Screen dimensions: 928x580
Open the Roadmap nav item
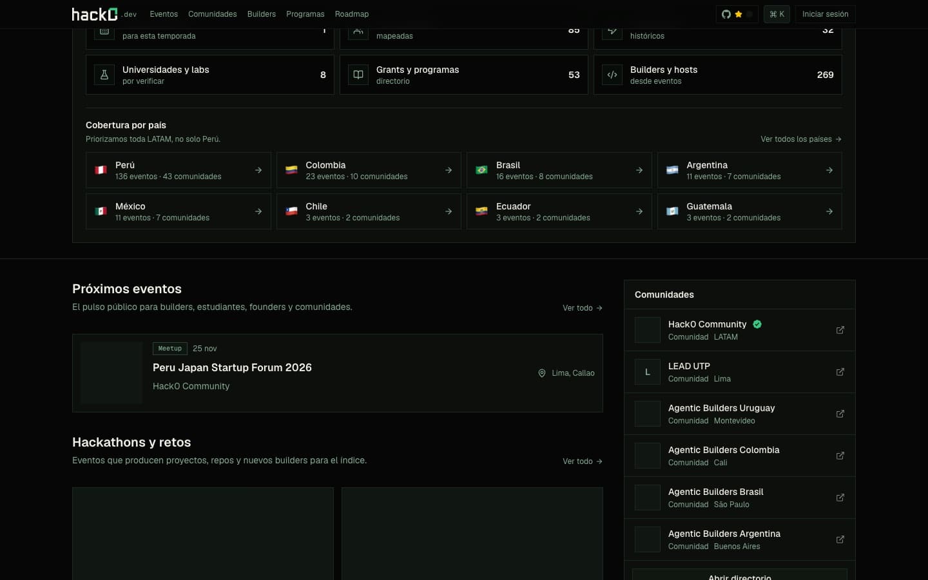[x=352, y=14]
